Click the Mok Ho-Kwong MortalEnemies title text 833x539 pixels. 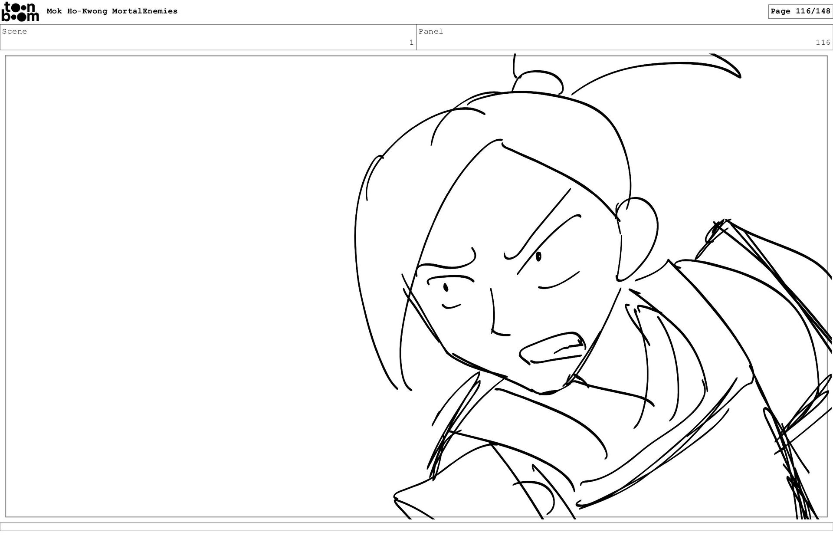pos(112,11)
